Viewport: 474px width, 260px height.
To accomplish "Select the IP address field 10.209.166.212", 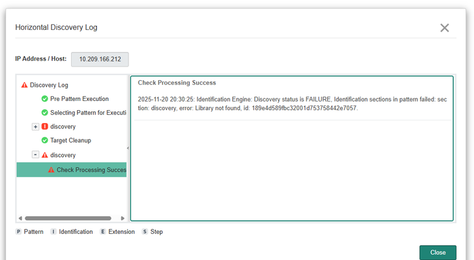I will [x=100, y=59].
